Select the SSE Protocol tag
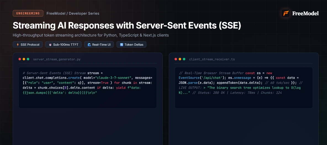The image size is (327, 145). pos(28,45)
